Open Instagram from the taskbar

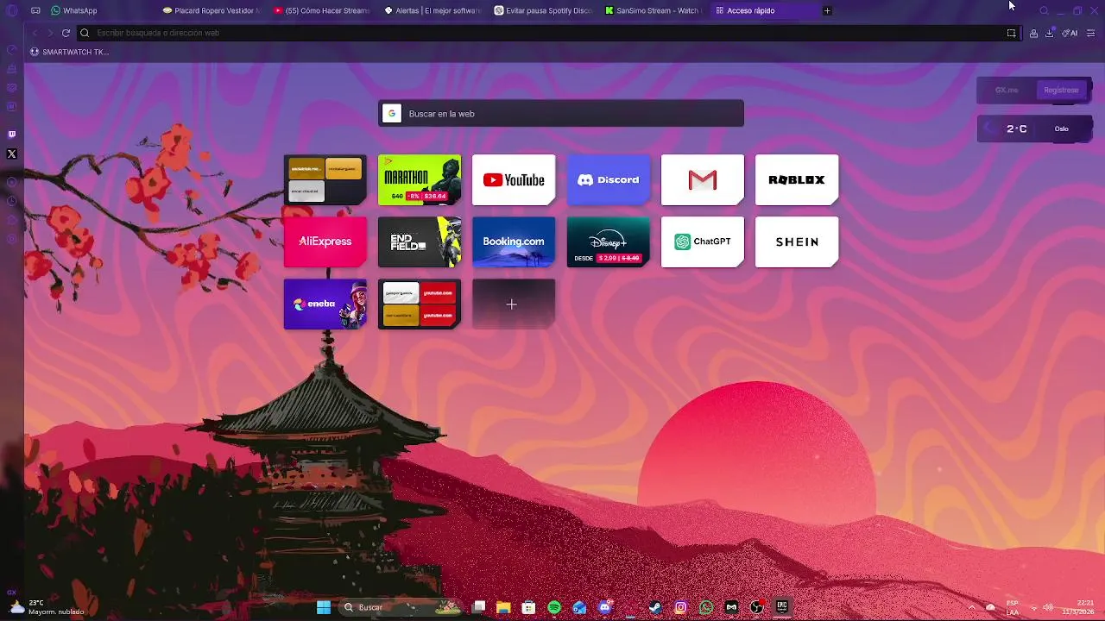(681, 607)
